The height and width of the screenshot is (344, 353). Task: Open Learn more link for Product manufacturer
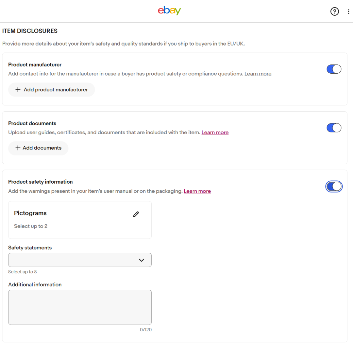258,74
